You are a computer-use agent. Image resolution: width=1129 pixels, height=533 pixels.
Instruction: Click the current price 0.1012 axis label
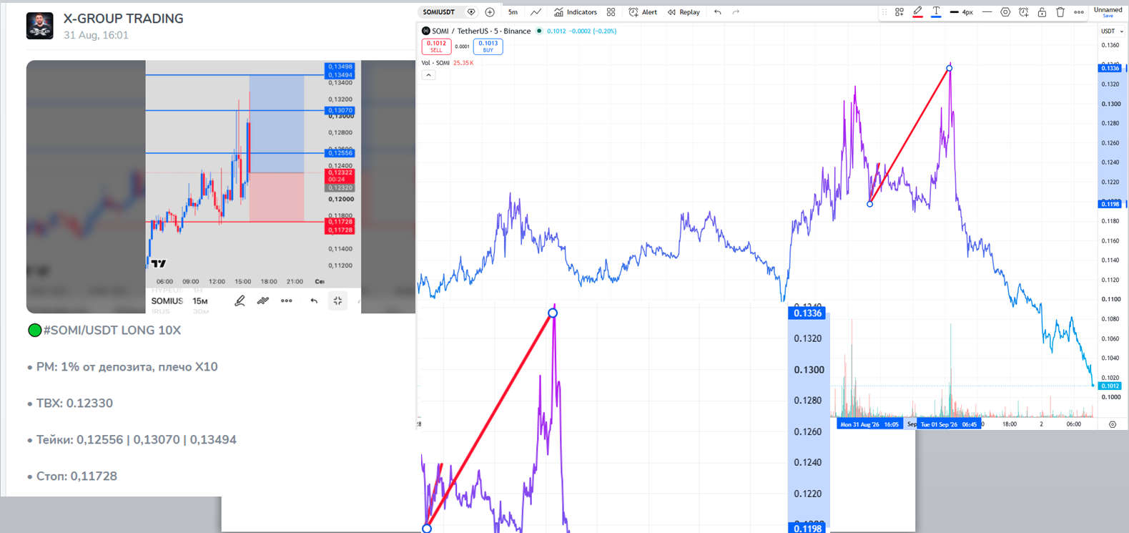pyautogui.click(x=1110, y=386)
